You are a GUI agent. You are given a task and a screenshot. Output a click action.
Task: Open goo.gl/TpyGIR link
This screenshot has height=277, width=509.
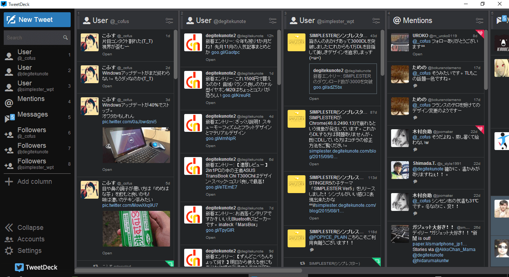pos(220,230)
